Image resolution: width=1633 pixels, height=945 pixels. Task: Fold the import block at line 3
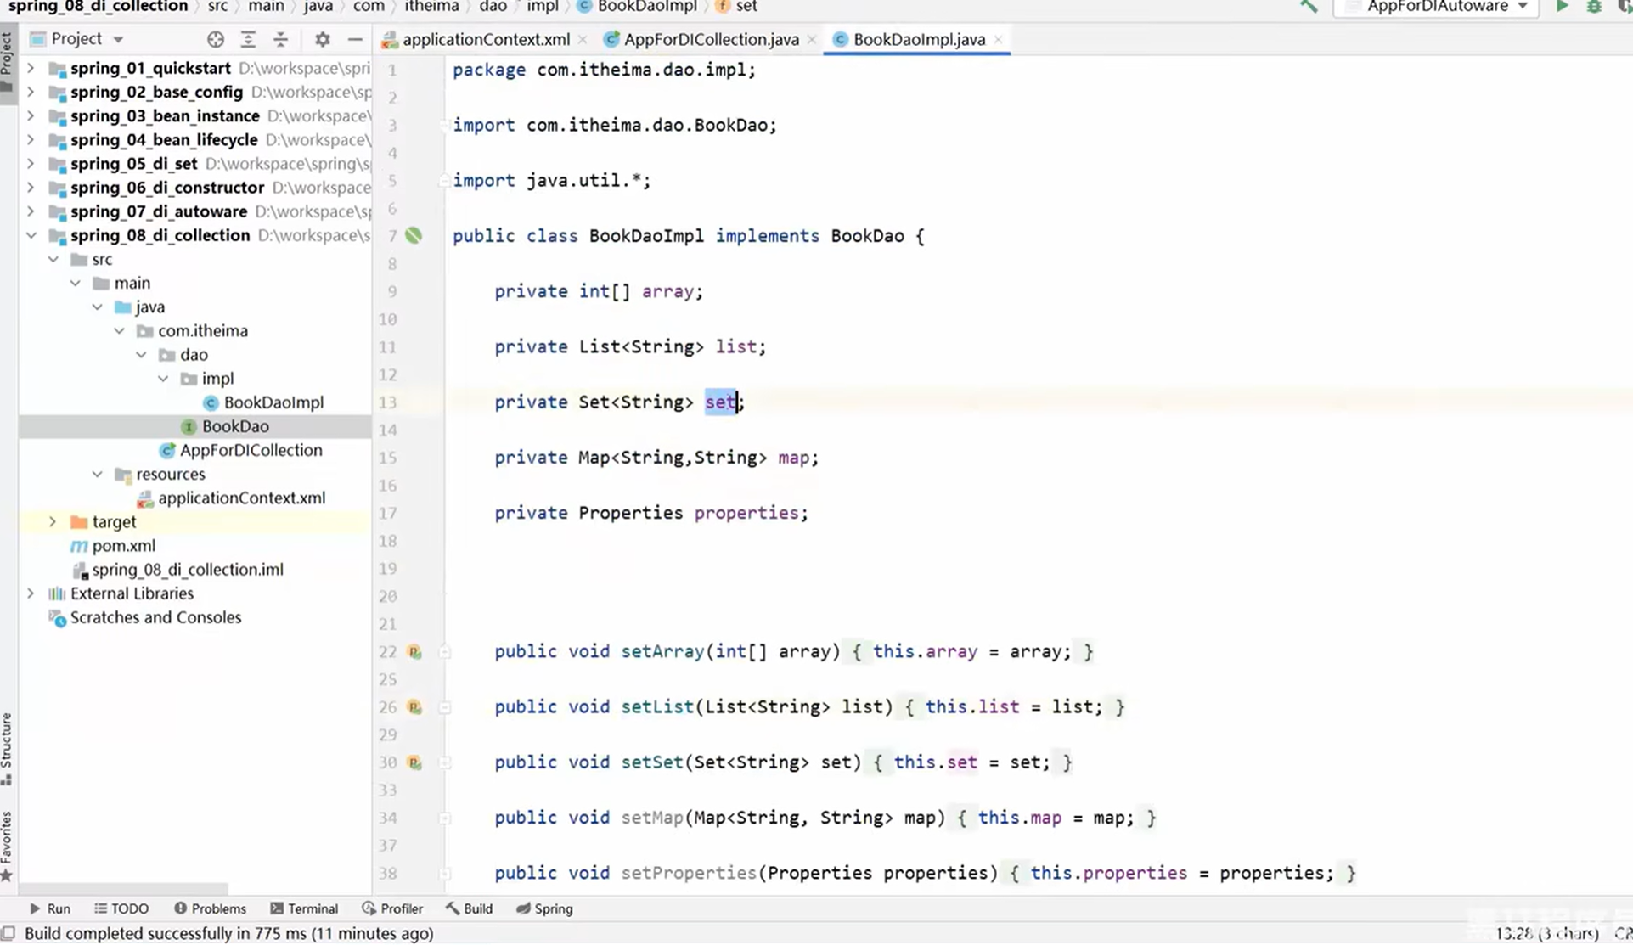[x=444, y=126]
